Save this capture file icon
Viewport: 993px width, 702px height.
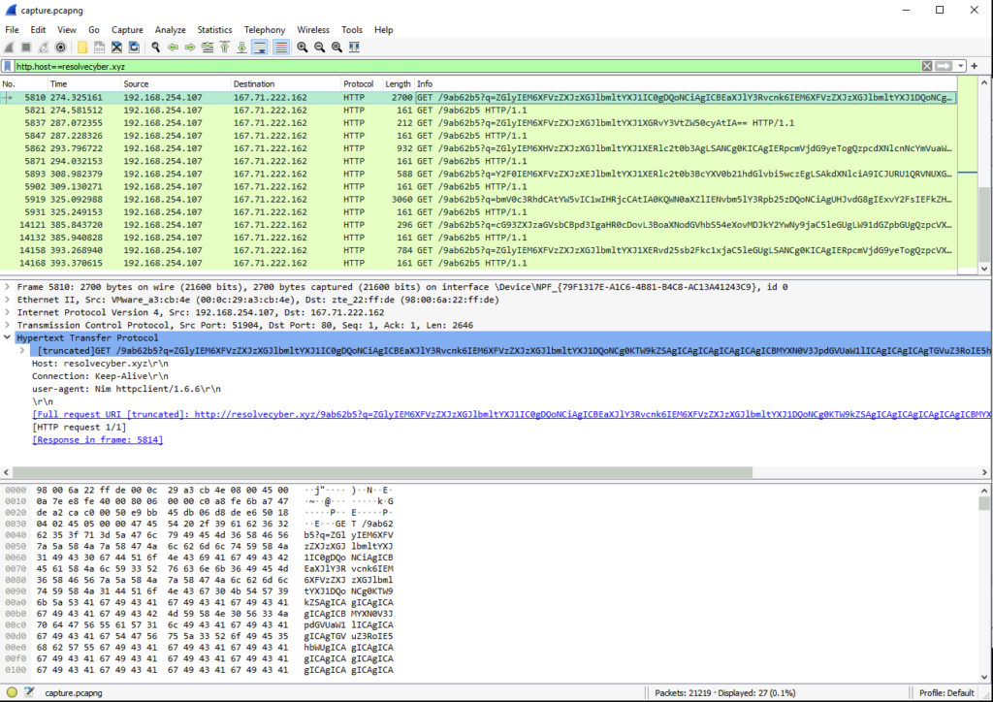[x=100, y=48]
